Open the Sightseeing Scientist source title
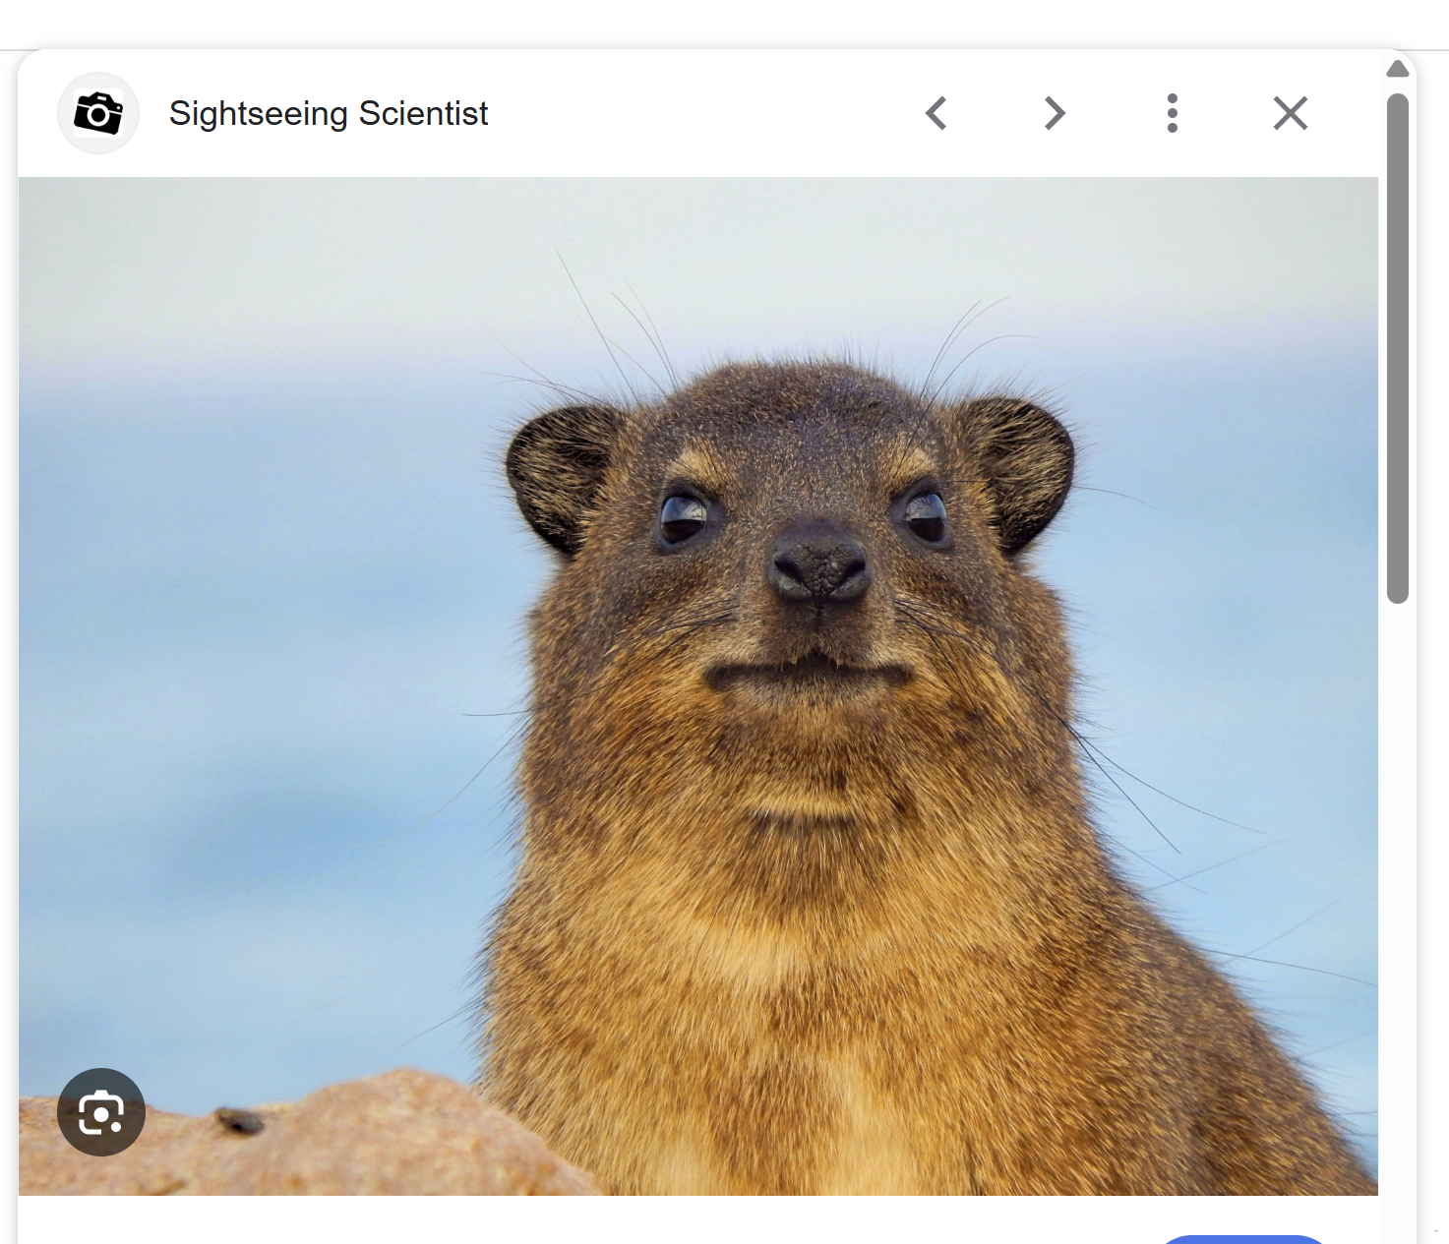The width and height of the screenshot is (1449, 1244). tap(328, 113)
